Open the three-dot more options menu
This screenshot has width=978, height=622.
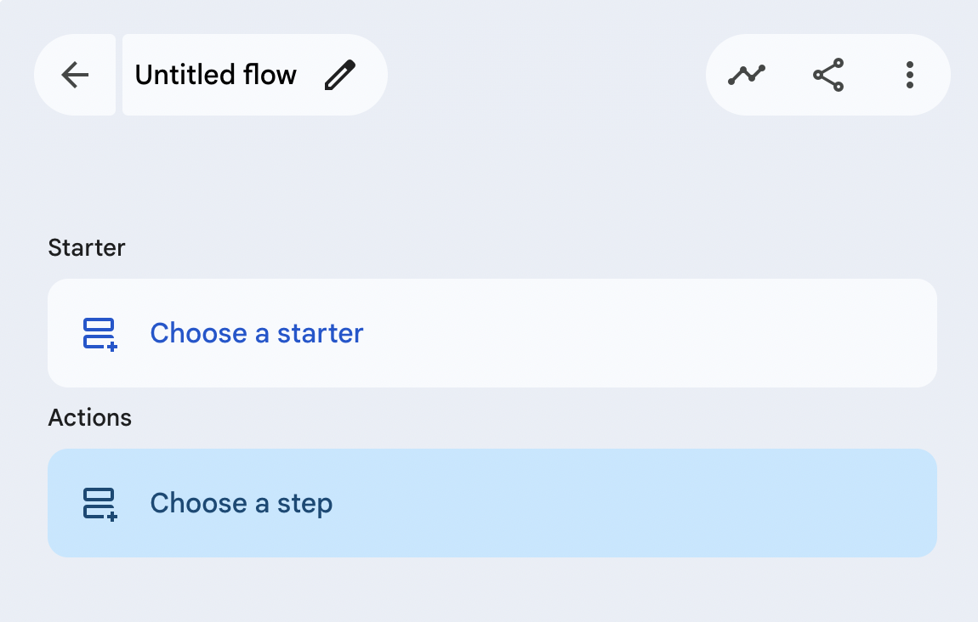coord(910,75)
